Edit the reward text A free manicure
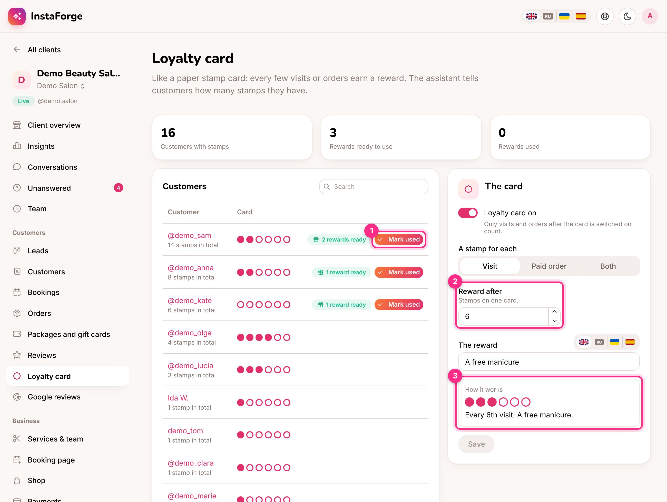Viewport: 667px width, 502px height. (x=549, y=362)
